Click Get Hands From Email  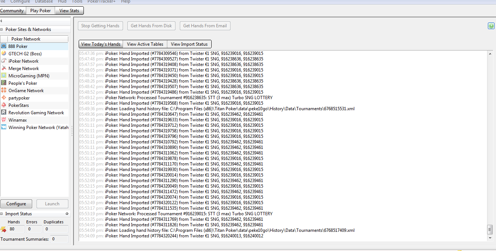click(205, 26)
